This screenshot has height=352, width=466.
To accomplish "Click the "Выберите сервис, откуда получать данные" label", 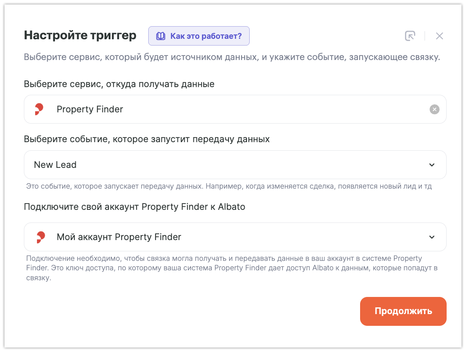I will [x=119, y=84].
